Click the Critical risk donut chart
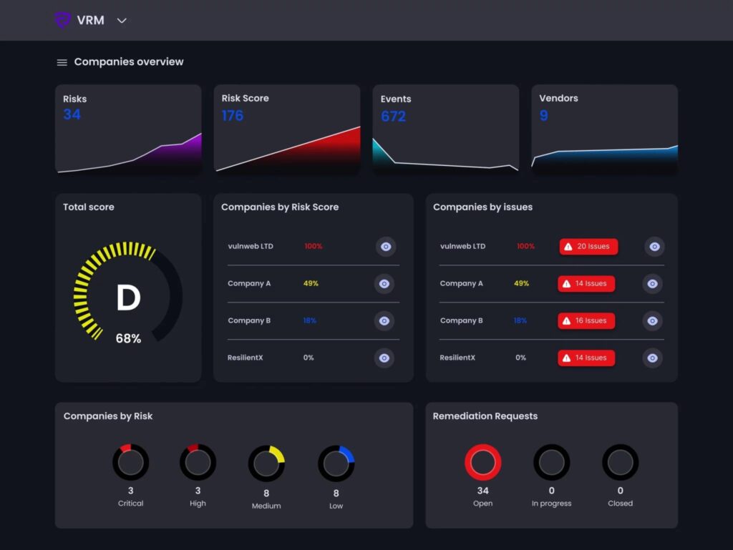733x550 pixels. (x=130, y=463)
